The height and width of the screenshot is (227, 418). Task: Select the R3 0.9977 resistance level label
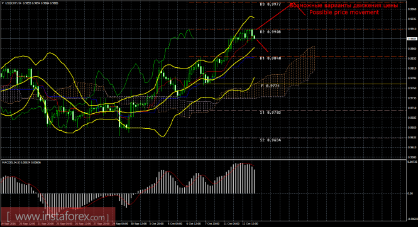point(270,4)
